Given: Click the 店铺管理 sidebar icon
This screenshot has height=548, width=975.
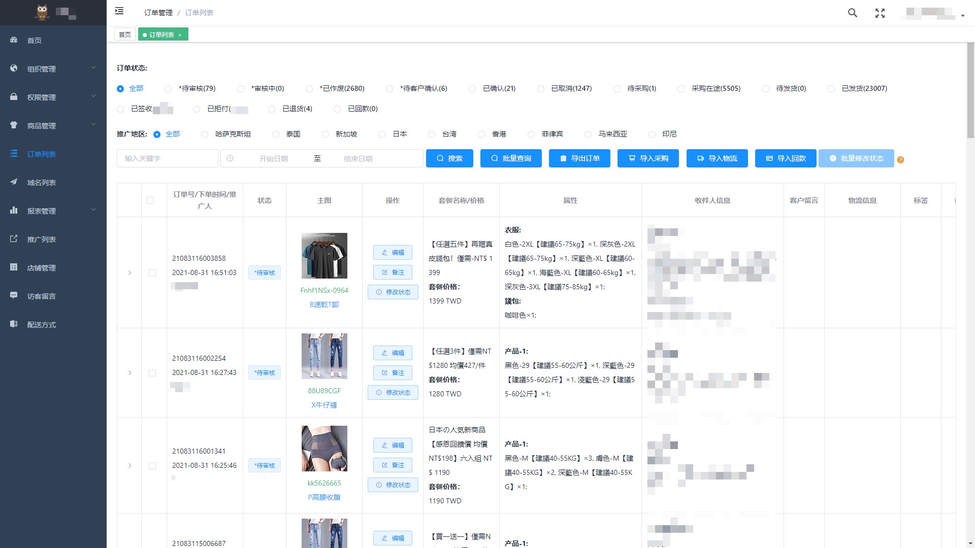Looking at the screenshot, I should 14,267.
